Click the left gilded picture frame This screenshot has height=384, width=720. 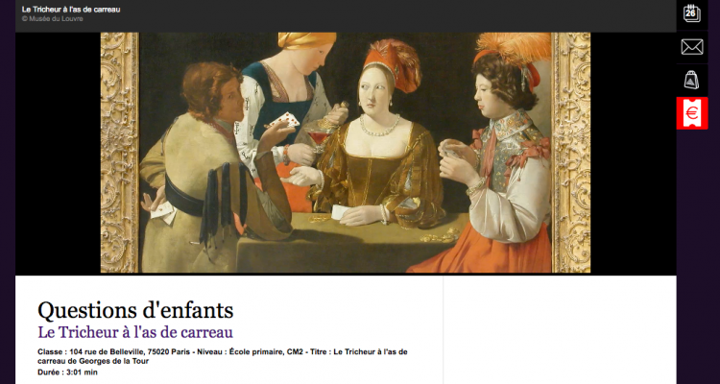point(119,153)
